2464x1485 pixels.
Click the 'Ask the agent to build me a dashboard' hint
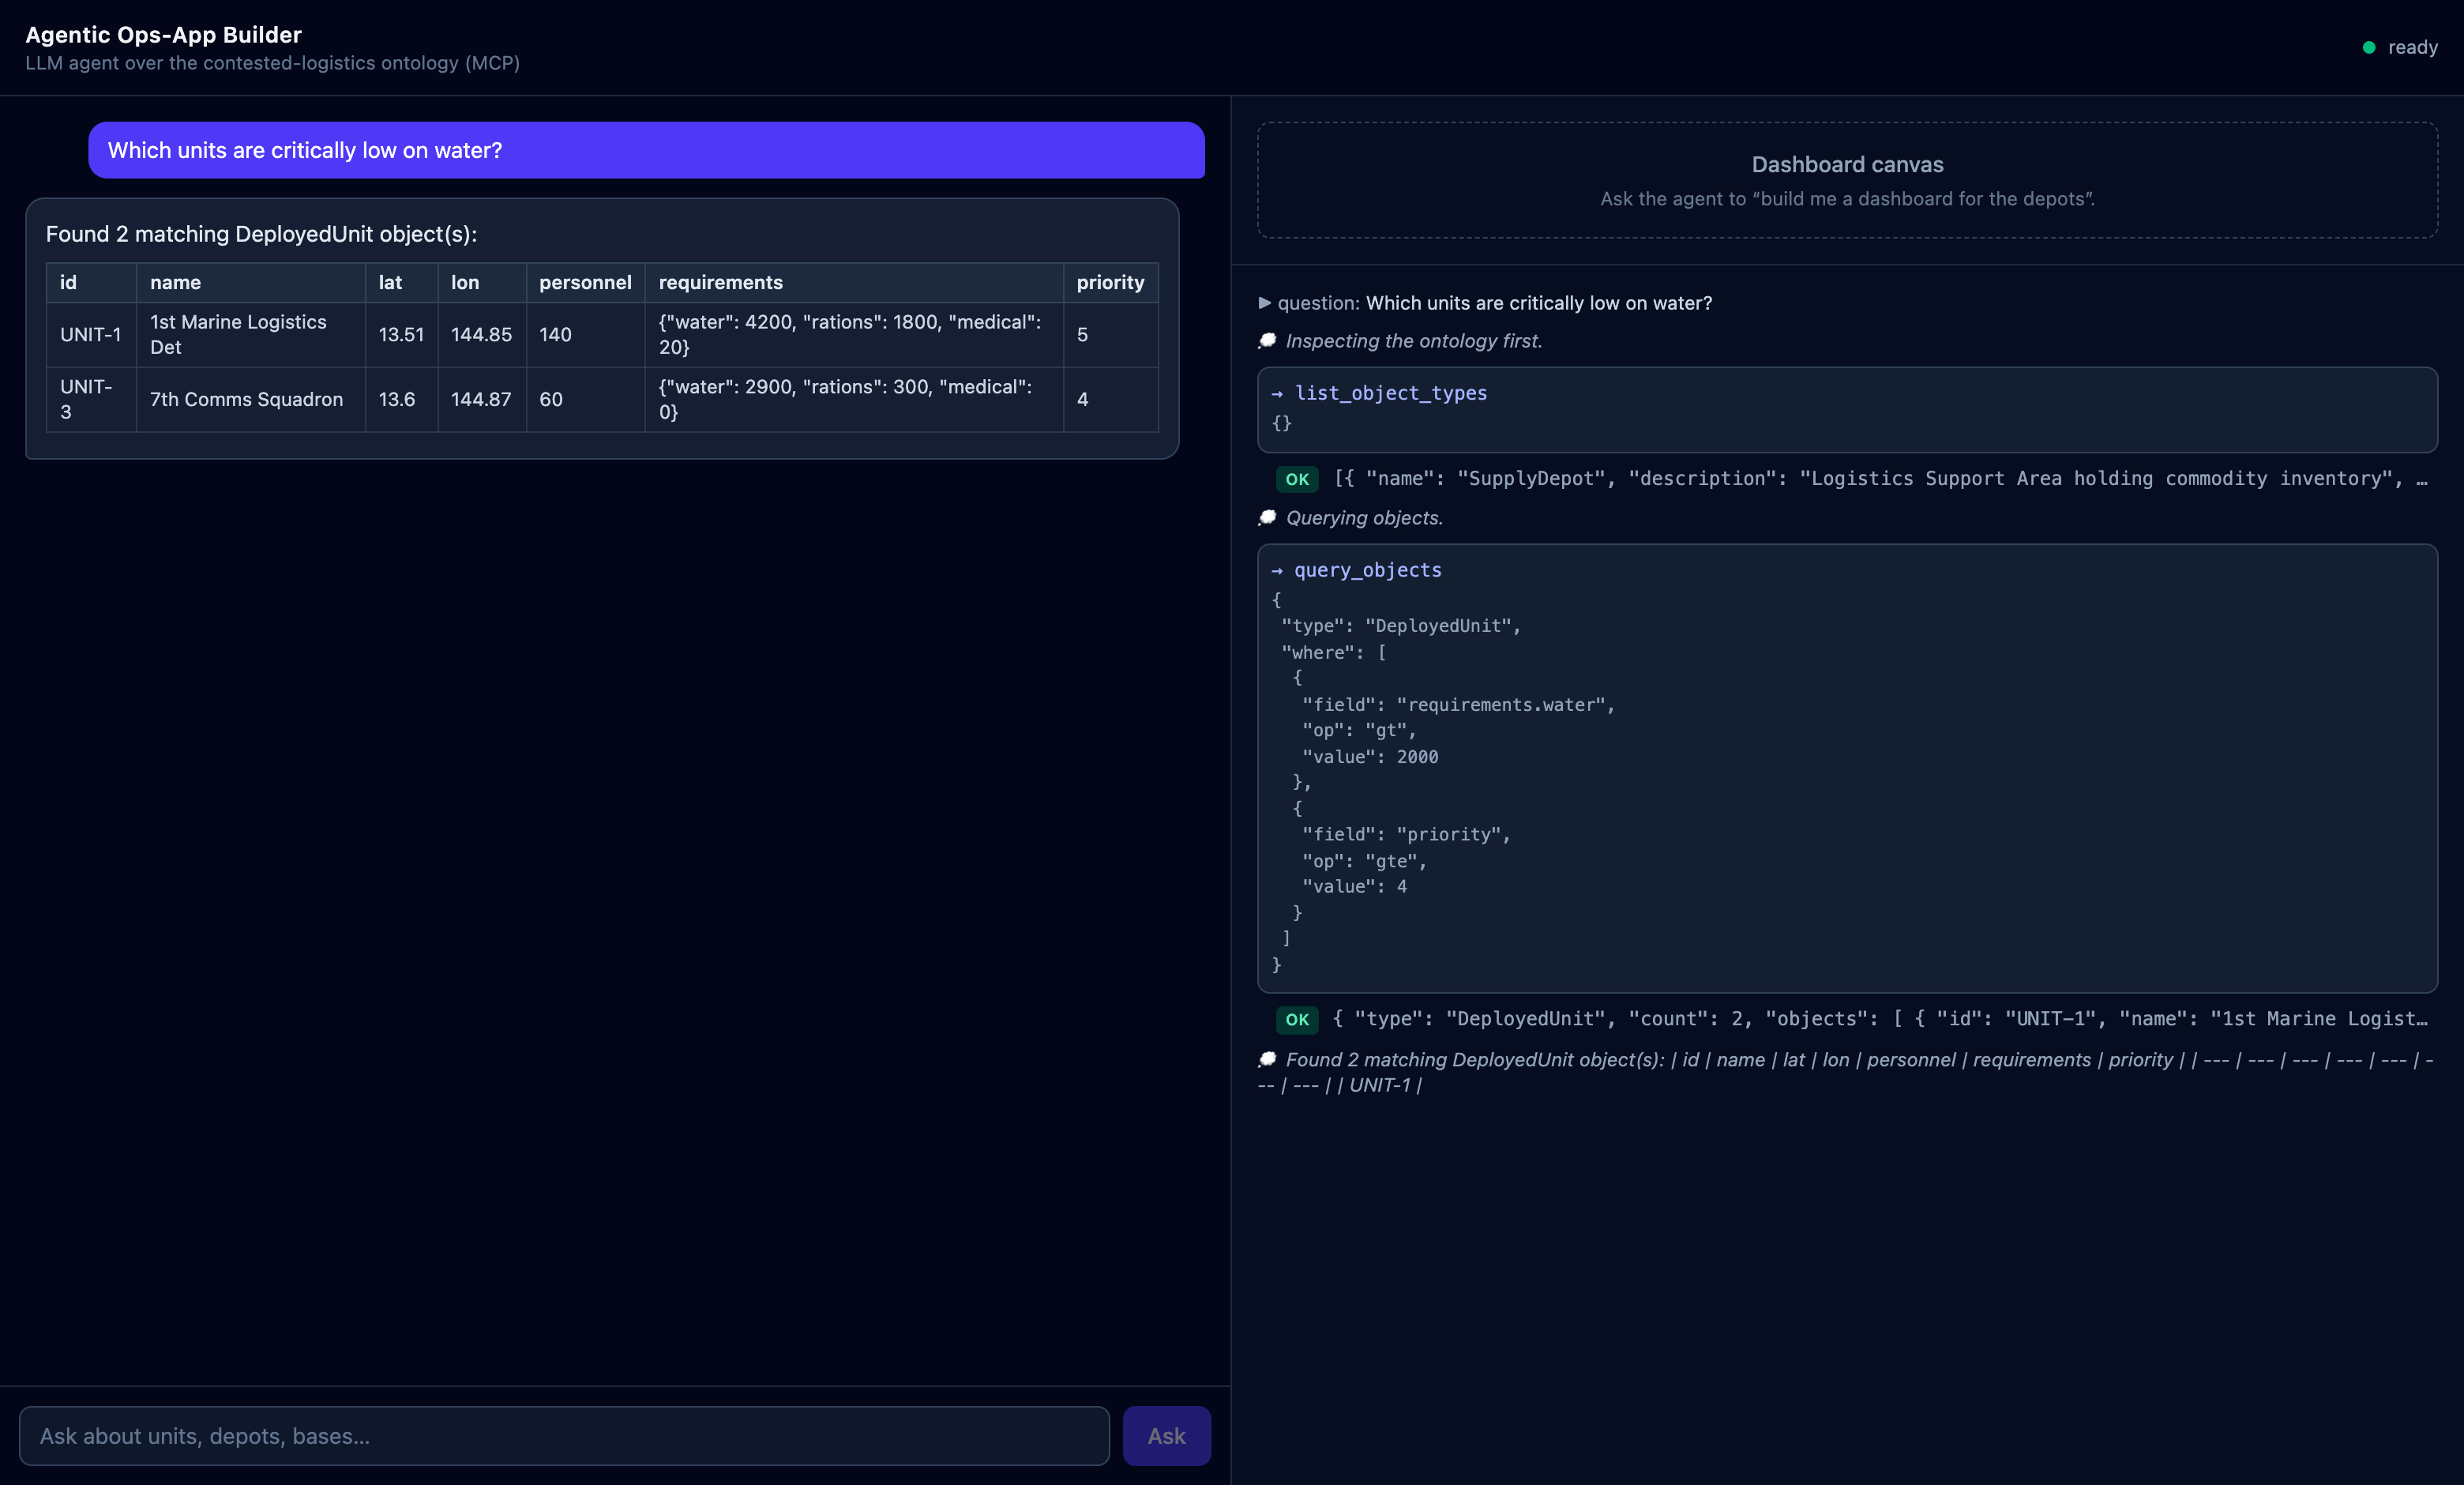[x=1847, y=199]
